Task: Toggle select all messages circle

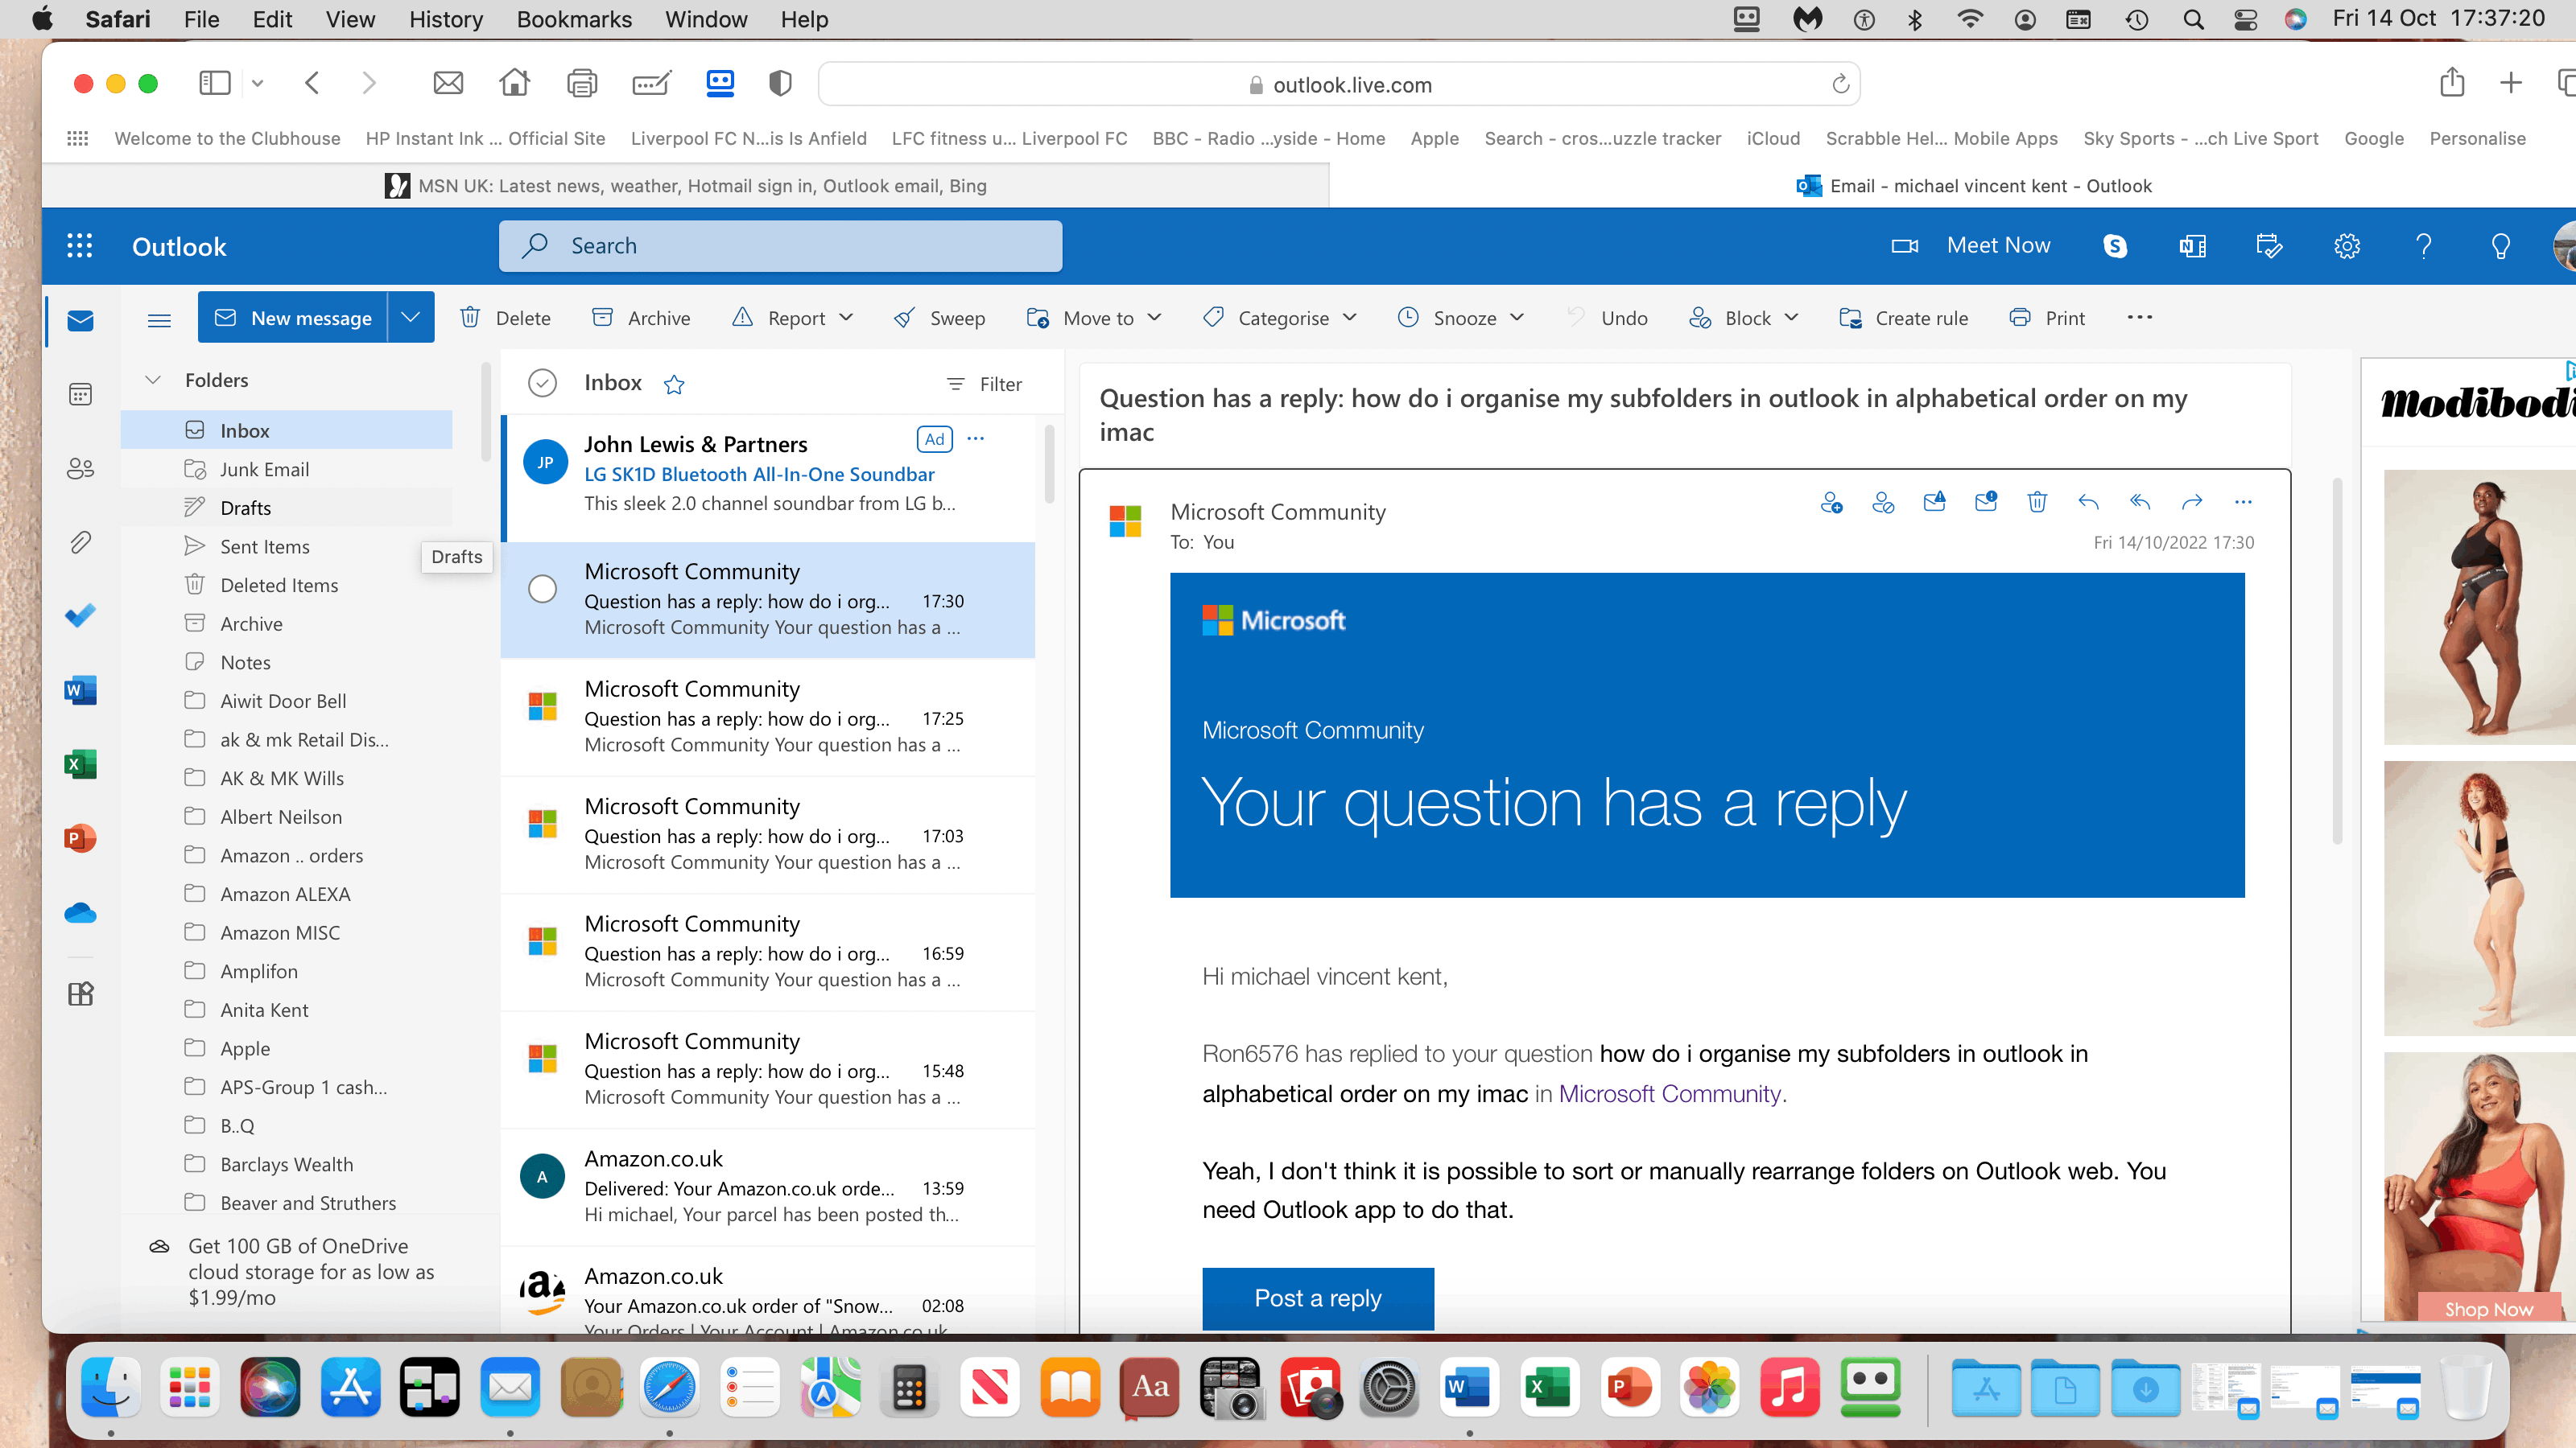Action: (x=542, y=383)
